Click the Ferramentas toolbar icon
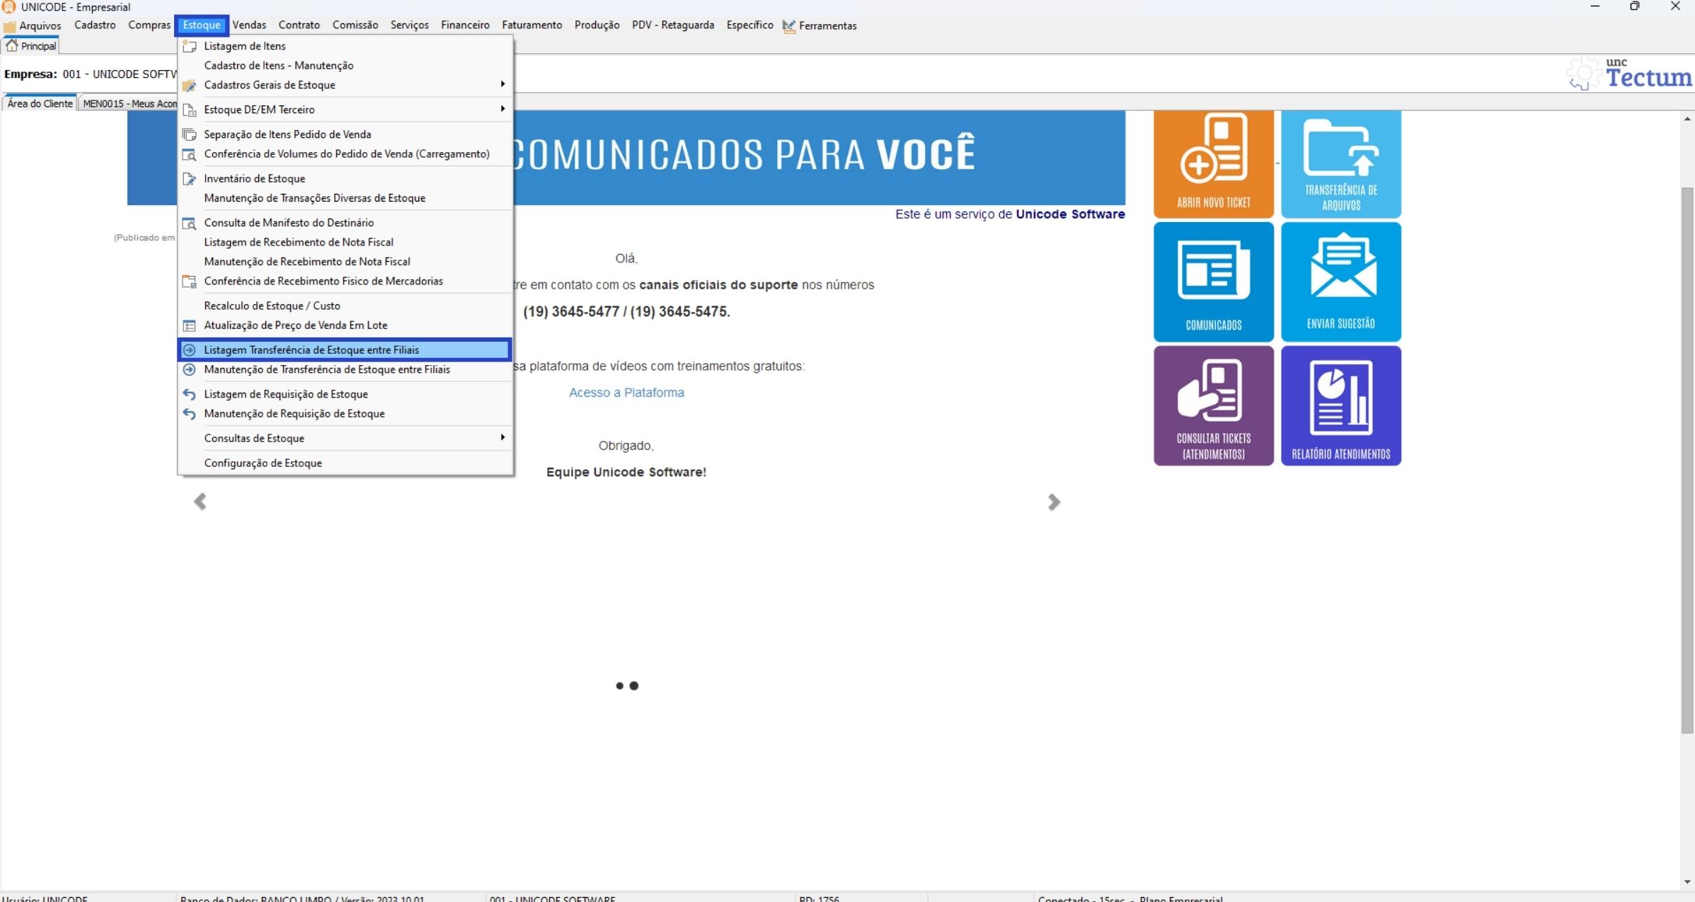The width and height of the screenshot is (1695, 902). point(788,26)
